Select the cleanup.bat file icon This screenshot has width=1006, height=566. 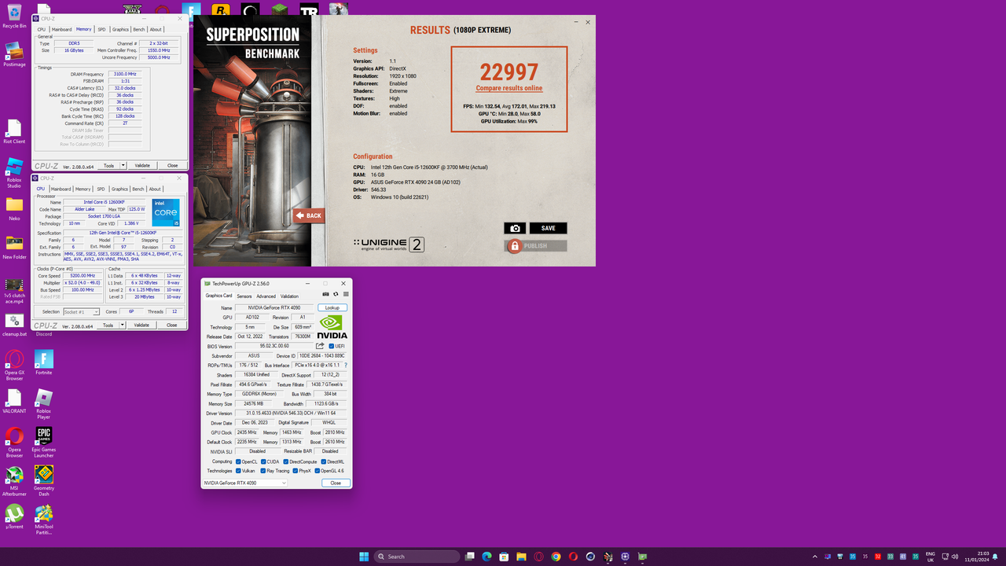14,324
